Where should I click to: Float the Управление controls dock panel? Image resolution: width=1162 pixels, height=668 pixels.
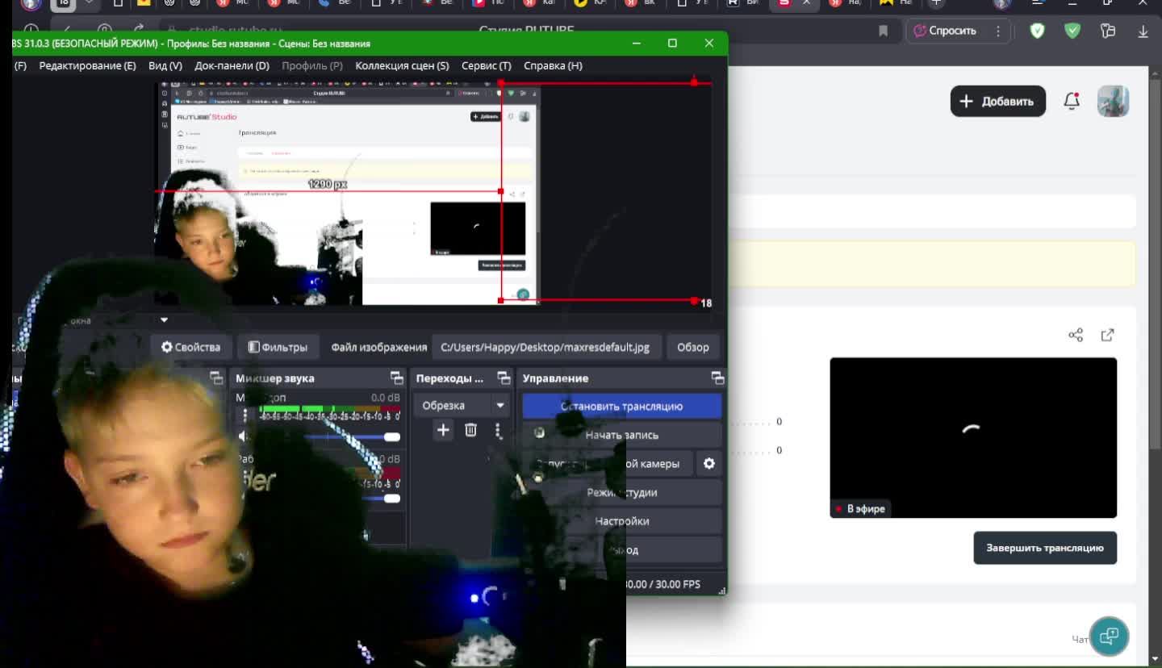pos(717,378)
